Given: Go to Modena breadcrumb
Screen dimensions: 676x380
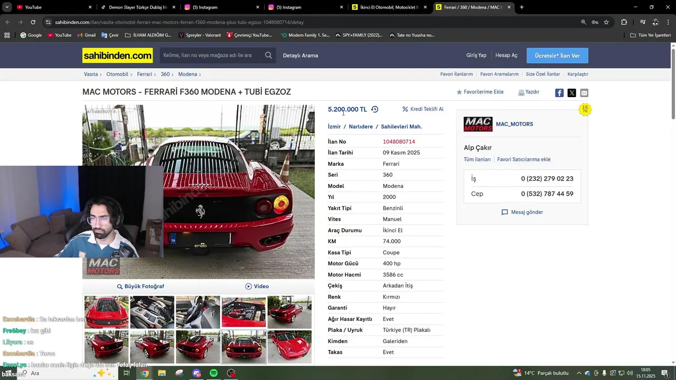Looking at the screenshot, I should [x=187, y=74].
